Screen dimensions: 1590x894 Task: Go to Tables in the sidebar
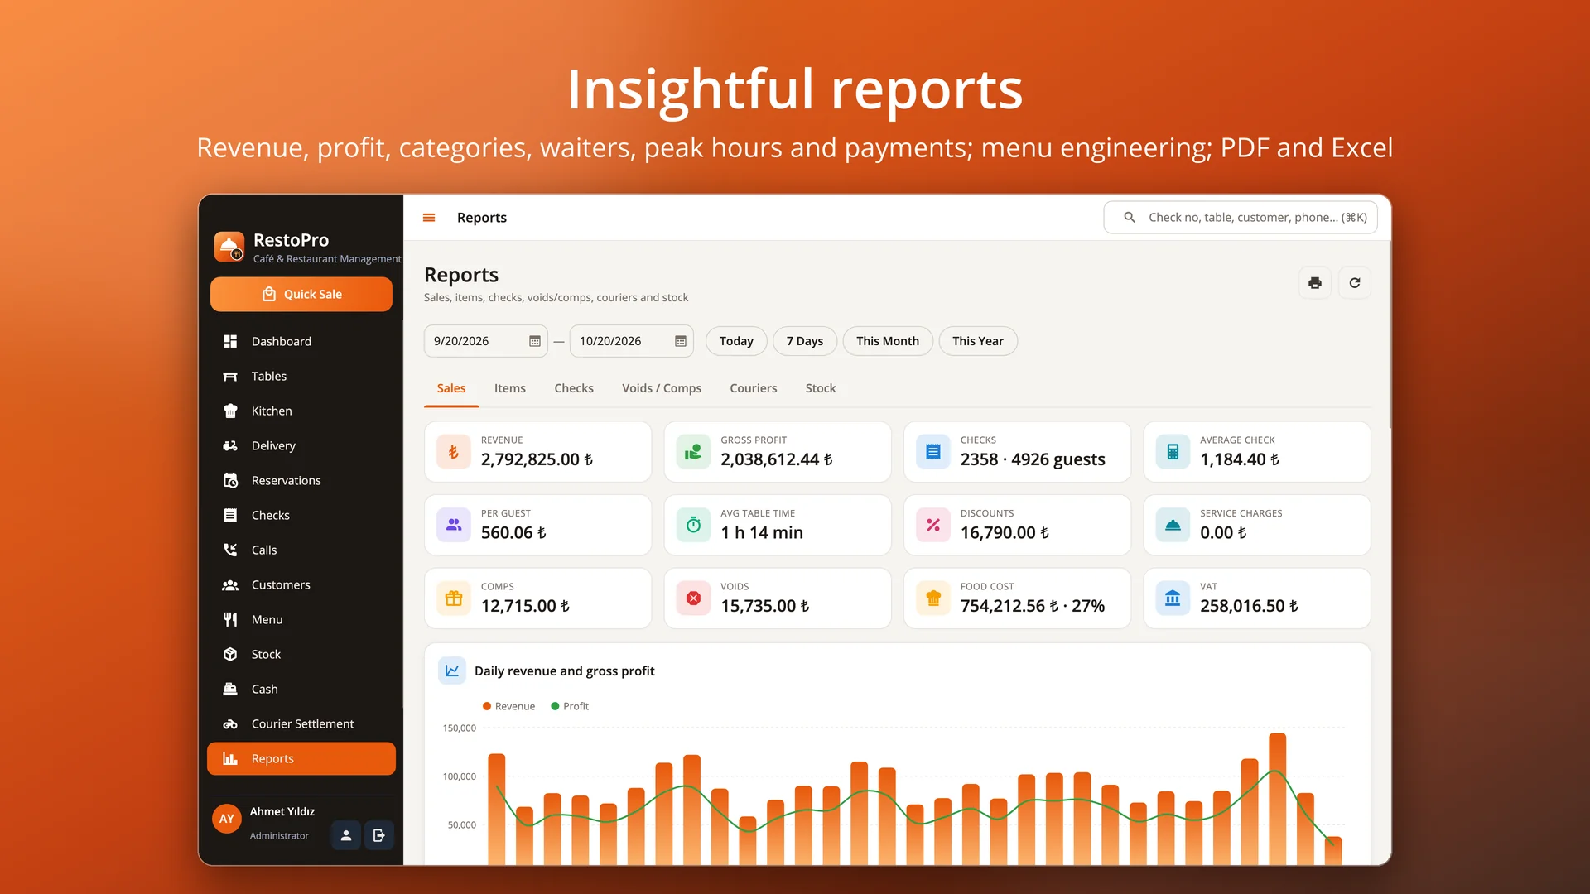pyautogui.click(x=301, y=376)
